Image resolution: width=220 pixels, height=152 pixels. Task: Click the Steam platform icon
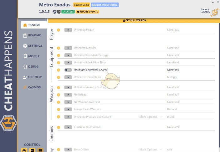(x=54, y=12)
